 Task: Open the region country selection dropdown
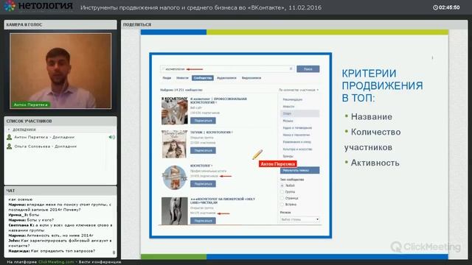(x=299, y=219)
